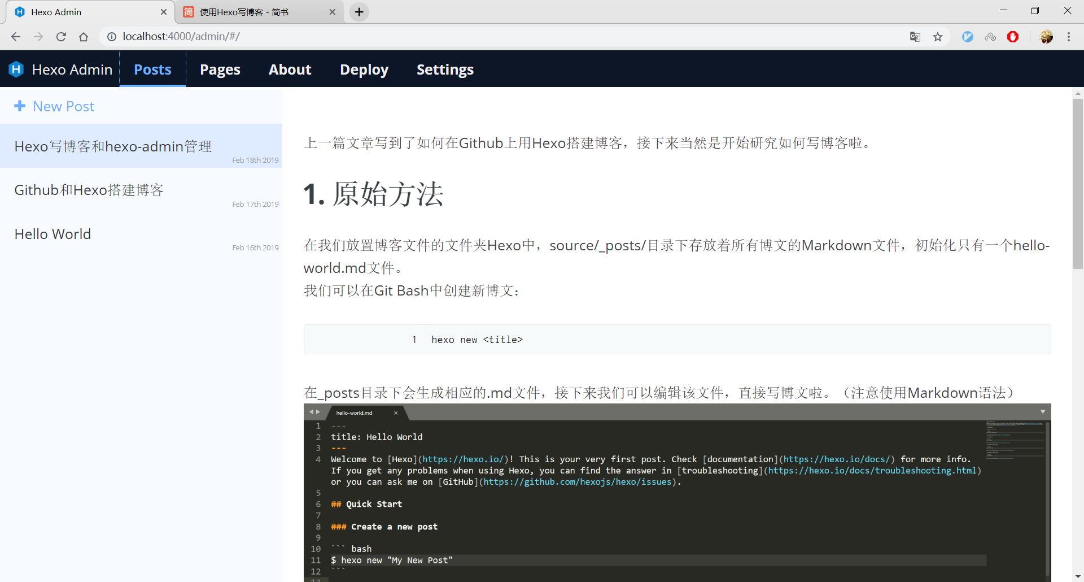Bookmark this page with the star
Screen dimensions: 1084x582
(938, 37)
